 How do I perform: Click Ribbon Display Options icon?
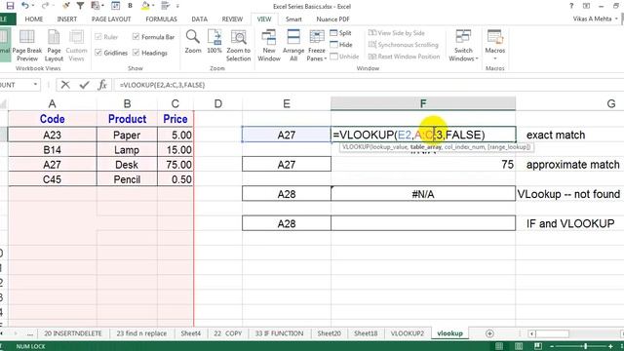[x=586, y=6]
